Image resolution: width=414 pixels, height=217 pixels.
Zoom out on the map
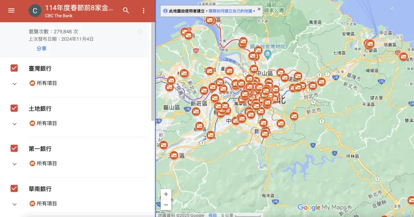(x=166, y=205)
